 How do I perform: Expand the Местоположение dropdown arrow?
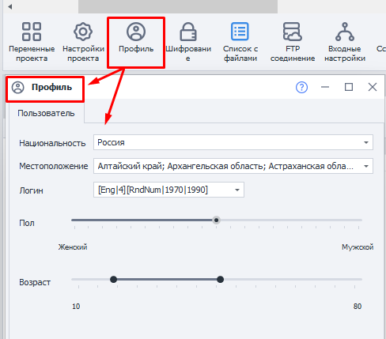click(x=366, y=166)
